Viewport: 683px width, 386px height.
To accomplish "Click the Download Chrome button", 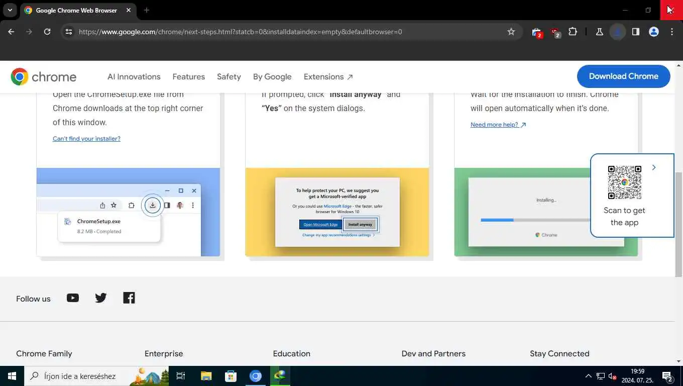I will coord(623,76).
